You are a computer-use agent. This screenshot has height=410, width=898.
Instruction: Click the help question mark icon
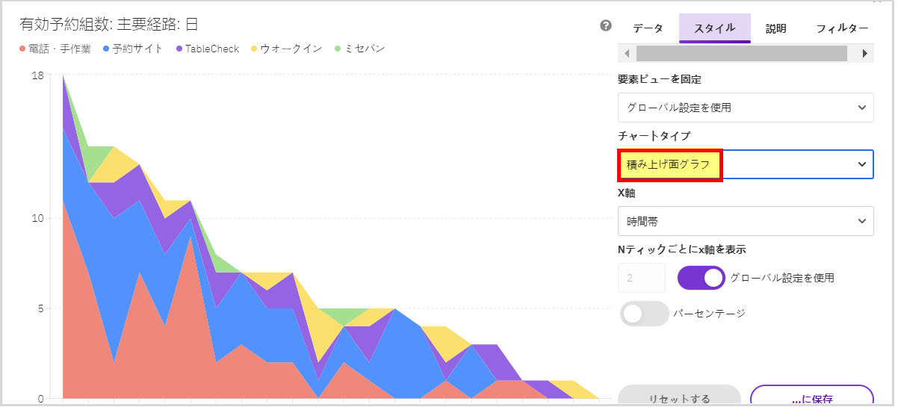tap(606, 26)
